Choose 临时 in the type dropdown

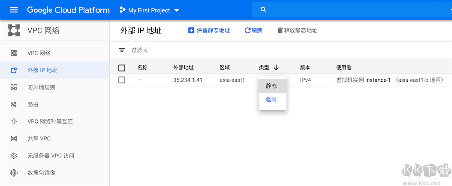point(273,100)
